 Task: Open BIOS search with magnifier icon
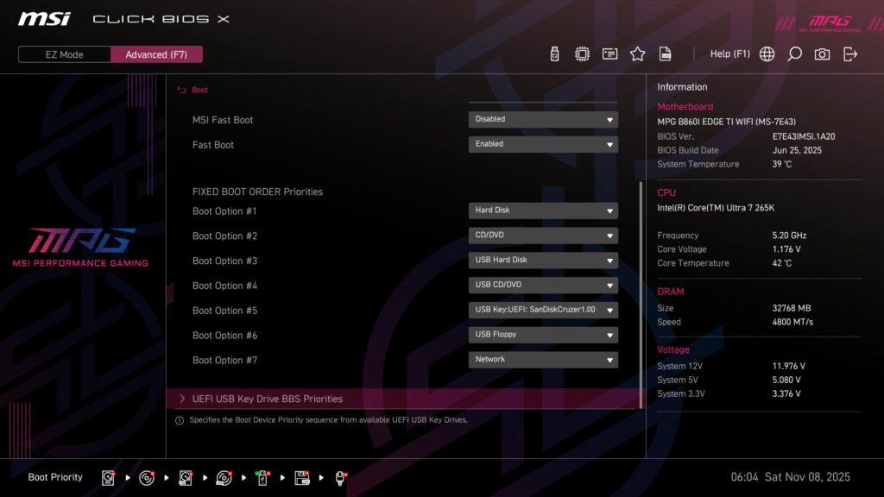pos(793,53)
